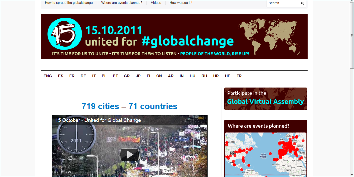
Task: Click the scrollbar up arrow
Action: 352,1
